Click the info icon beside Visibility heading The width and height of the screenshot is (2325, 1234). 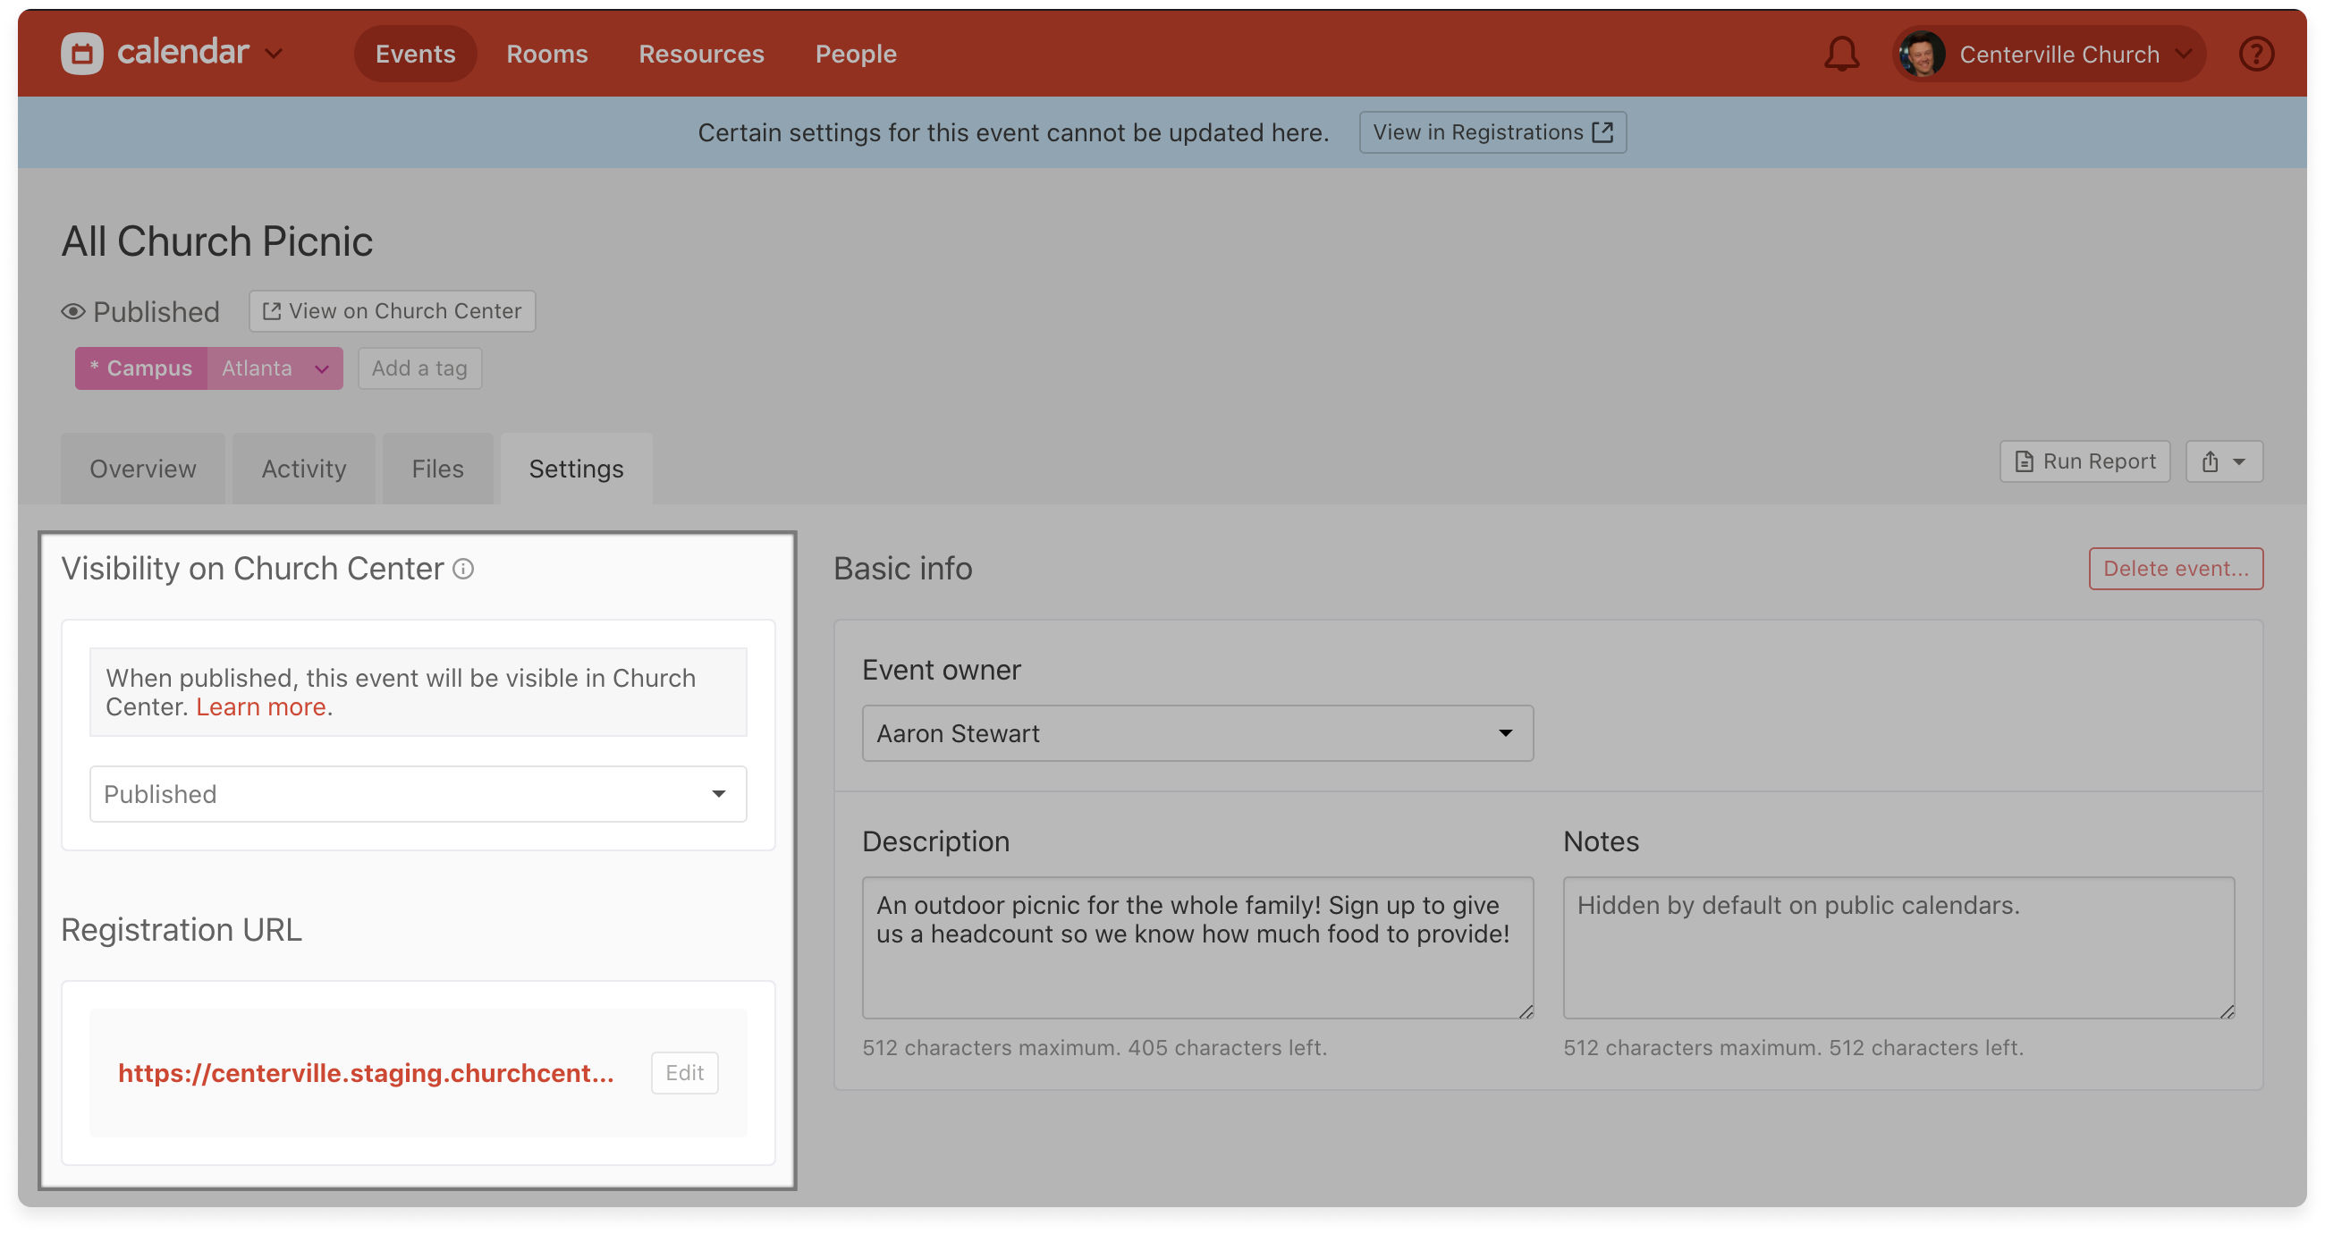[x=463, y=569]
